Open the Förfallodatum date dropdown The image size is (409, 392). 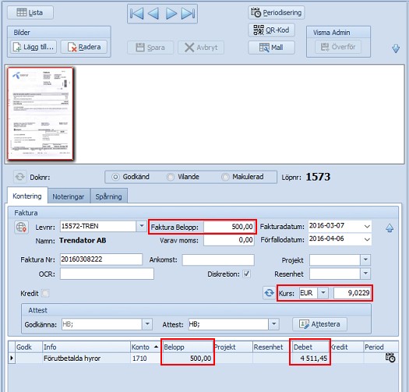pos(367,239)
